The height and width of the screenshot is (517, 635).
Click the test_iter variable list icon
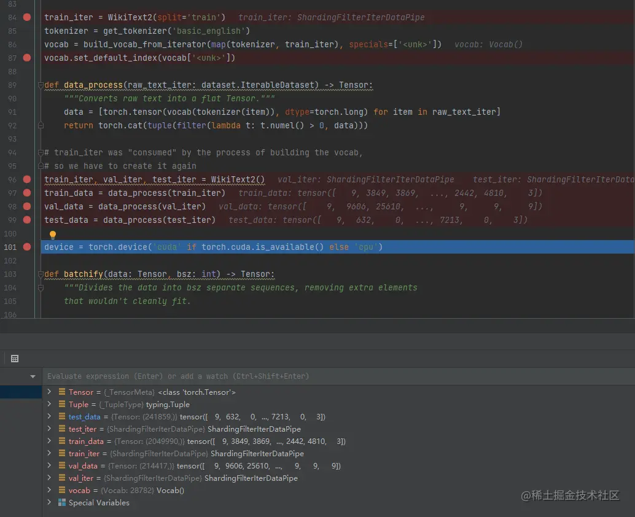pyautogui.click(x=62, y=429)
